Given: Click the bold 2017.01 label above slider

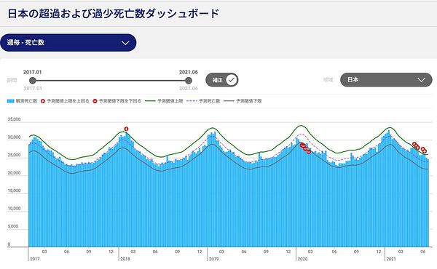Looking at the screenshot, I should pyautogui.click(x=32, y=72).
